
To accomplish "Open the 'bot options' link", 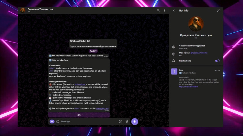I will click(80, 84).
